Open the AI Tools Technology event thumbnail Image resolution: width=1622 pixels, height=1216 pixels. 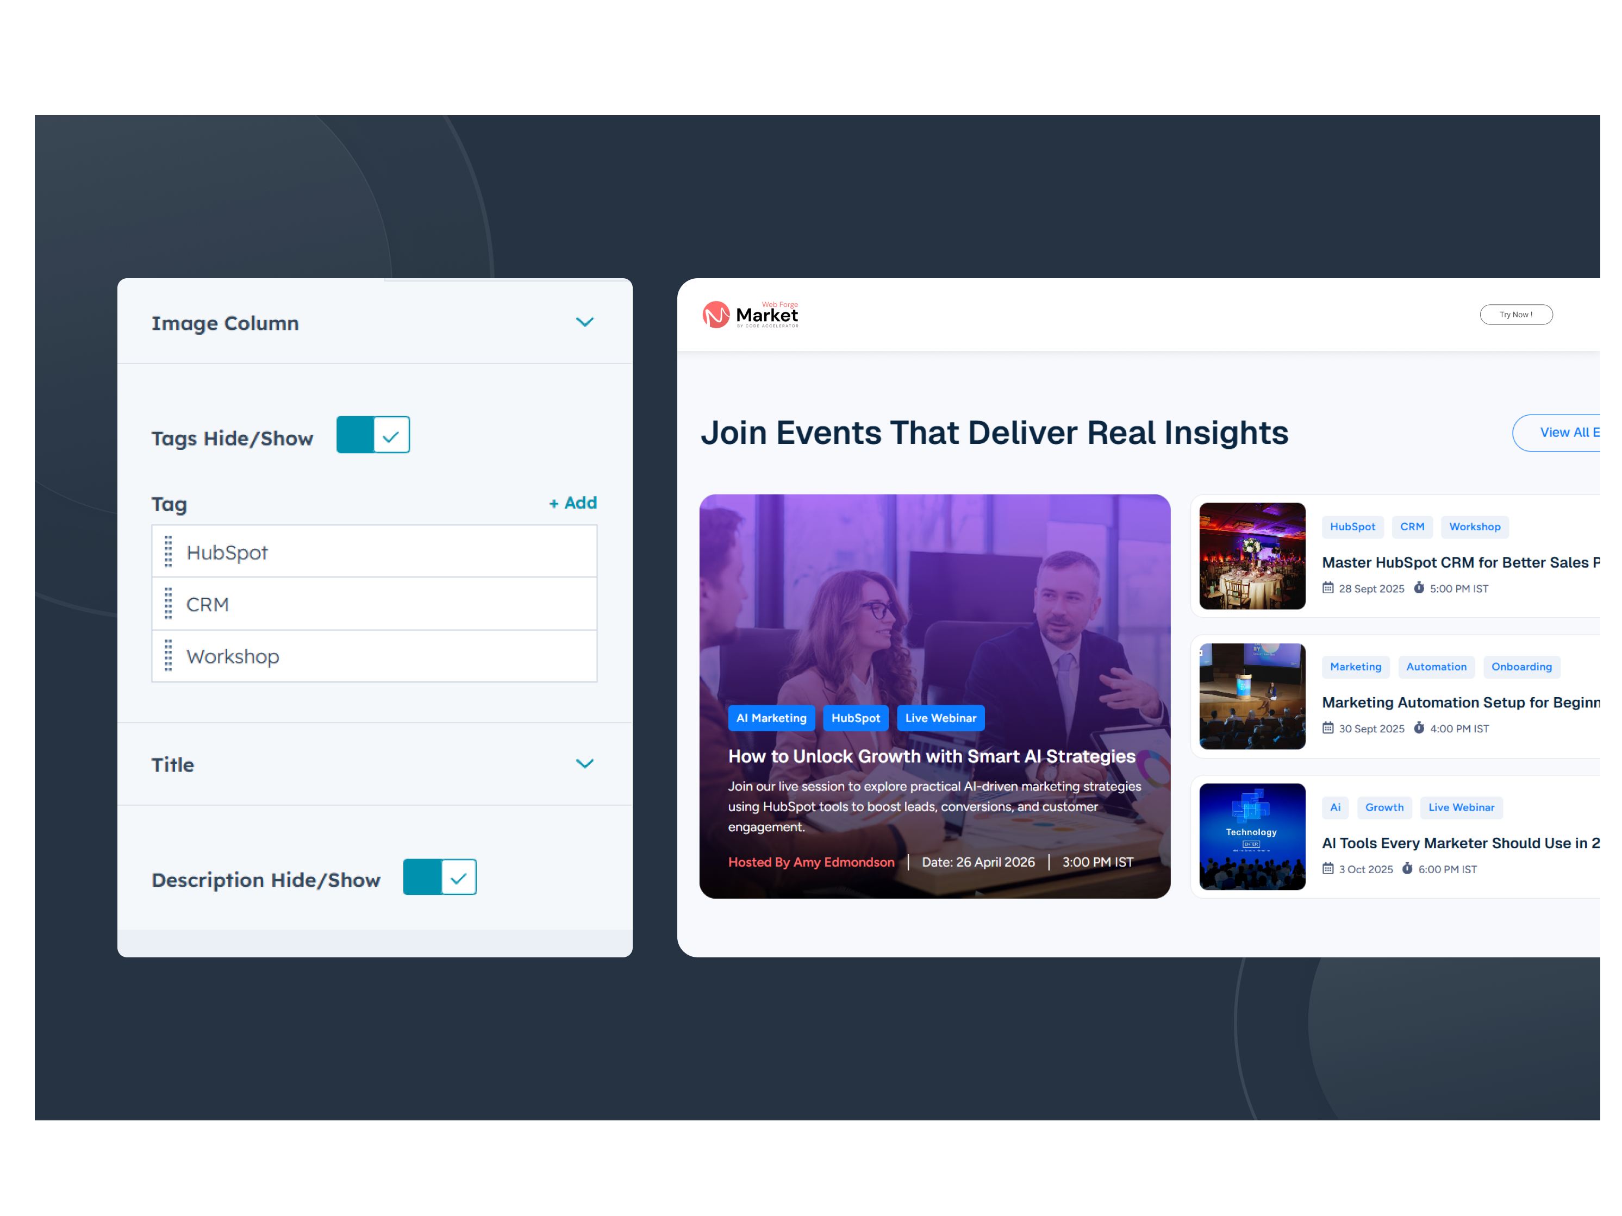[x=1252, y=836]
